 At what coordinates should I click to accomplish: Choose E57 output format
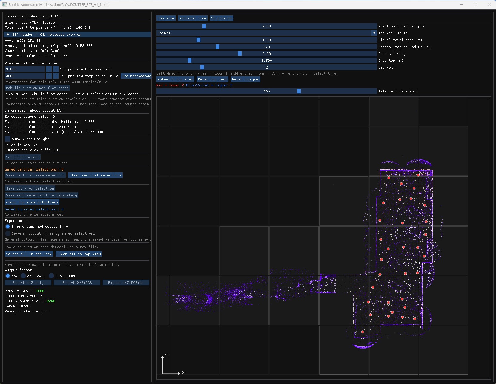(8, 276)
